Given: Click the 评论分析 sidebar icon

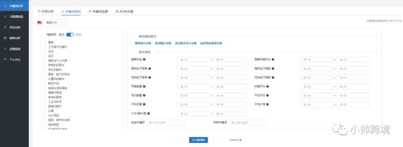Looking at the screenshot, I should coord(5,27).
